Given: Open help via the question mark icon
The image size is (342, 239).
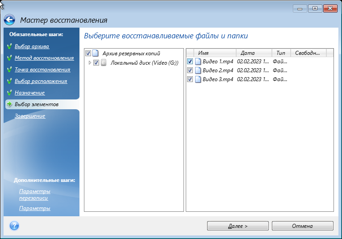Looking at the screenshot, I should [14, 226].
